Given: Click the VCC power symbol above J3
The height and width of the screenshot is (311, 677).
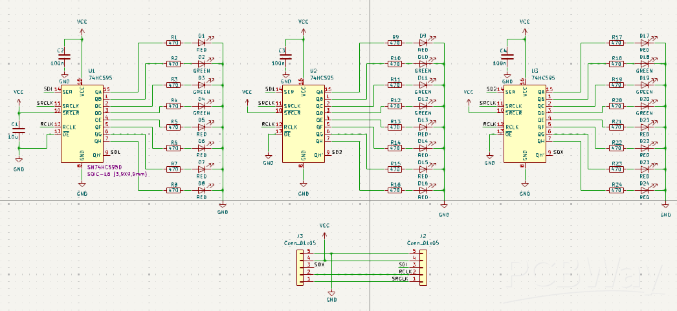Looking at the screenshot, I should point(325,226).
